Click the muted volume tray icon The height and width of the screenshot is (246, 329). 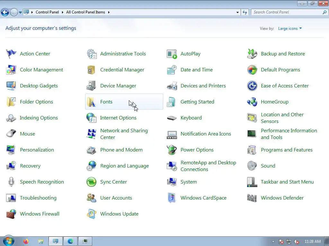(297, 242)
